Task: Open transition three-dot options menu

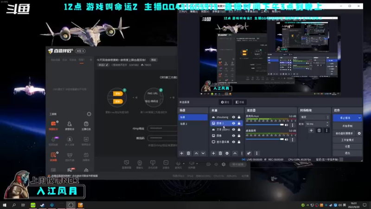Action: coord(327,131)
